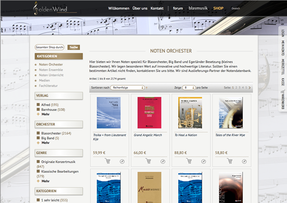Image resolution: width=287 pixels, height=203 pixels.
Task: Add To Heal a Nation to cart
Action: click(189, 161)
